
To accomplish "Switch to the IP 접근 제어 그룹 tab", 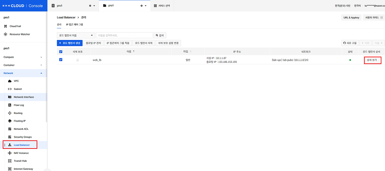I will (x=75, y=24).
